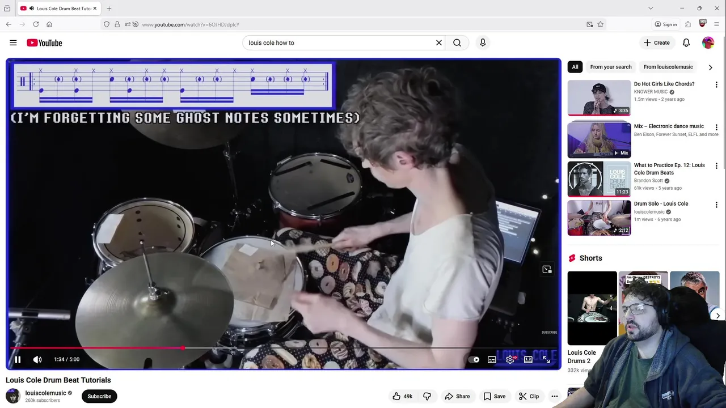This screenshot has width=726, height=408.
Task: Open options for Do Hot Girls Like Chords?
Action: pyautogui.click(x=716, y=84)
